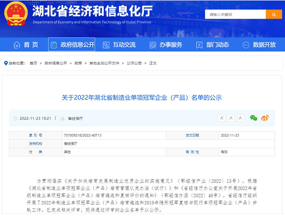
Task: Click the orange search magnifier button
Action: (x=274, y=14)
